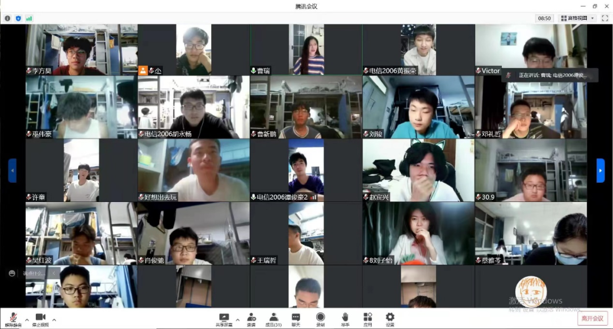The height and width of the screenshot is (329, 613).
Task: Open the emoji smiley icon above toolbar
Action: click(x=12, y=273)
